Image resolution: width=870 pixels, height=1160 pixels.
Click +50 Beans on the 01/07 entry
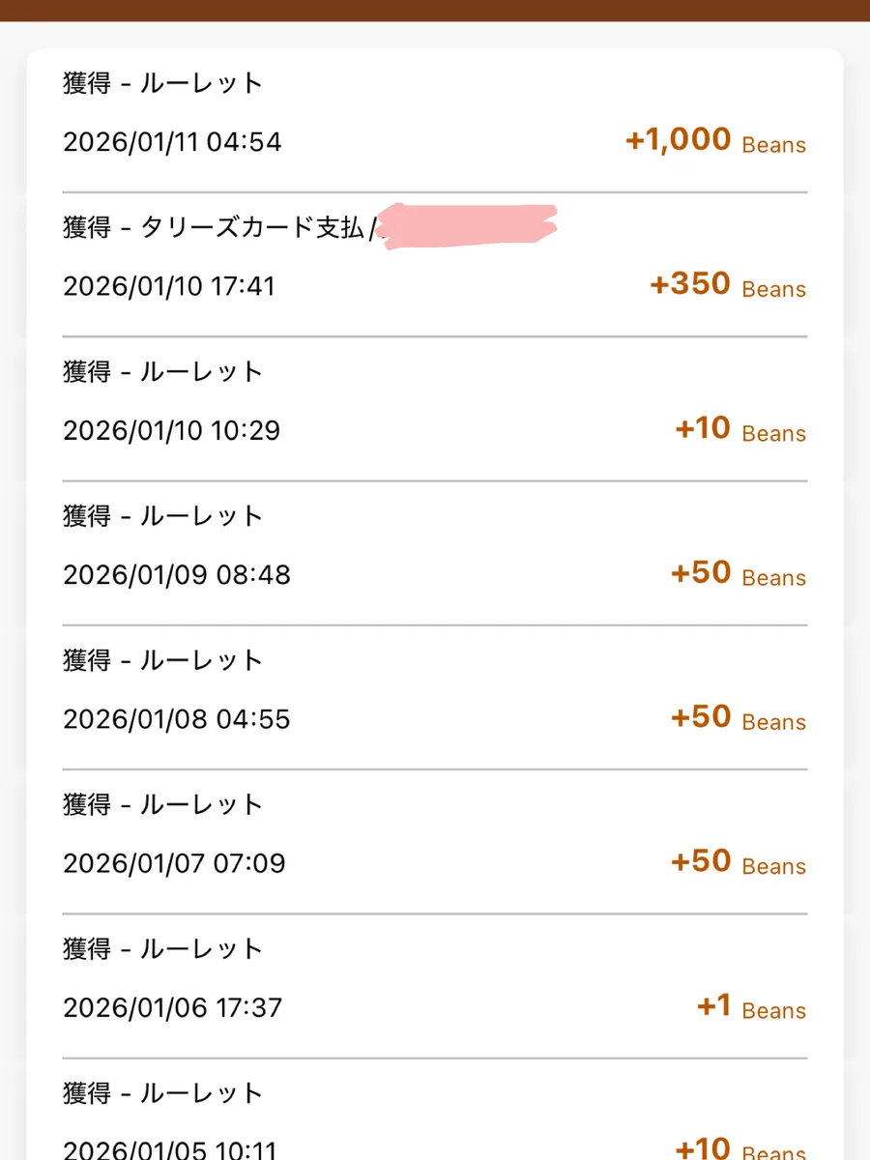[x=738, y=861]
